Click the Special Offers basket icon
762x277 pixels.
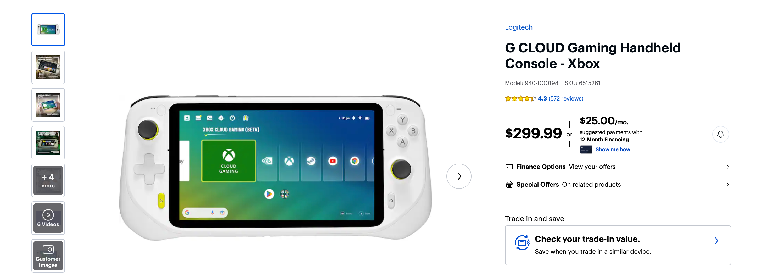(x=509, y=185)
